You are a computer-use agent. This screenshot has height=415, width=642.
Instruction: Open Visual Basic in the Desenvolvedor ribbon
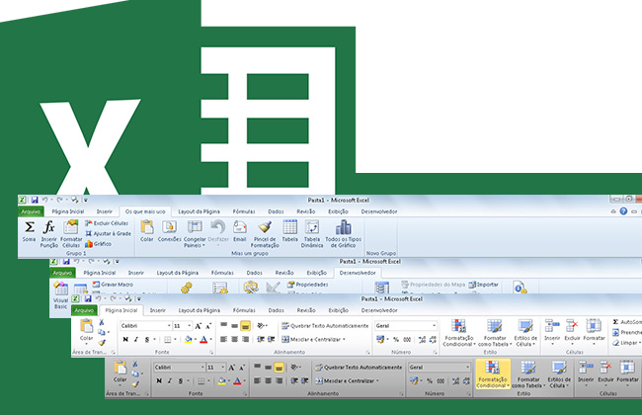[x=60, y=295]
